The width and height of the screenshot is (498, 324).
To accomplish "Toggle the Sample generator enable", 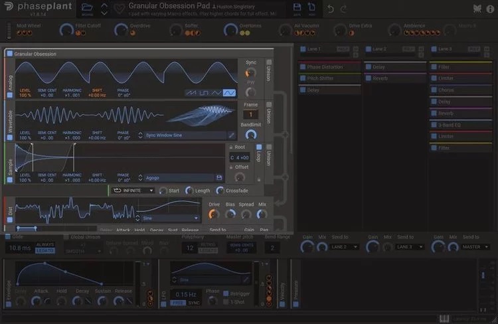I will (9, 180).
